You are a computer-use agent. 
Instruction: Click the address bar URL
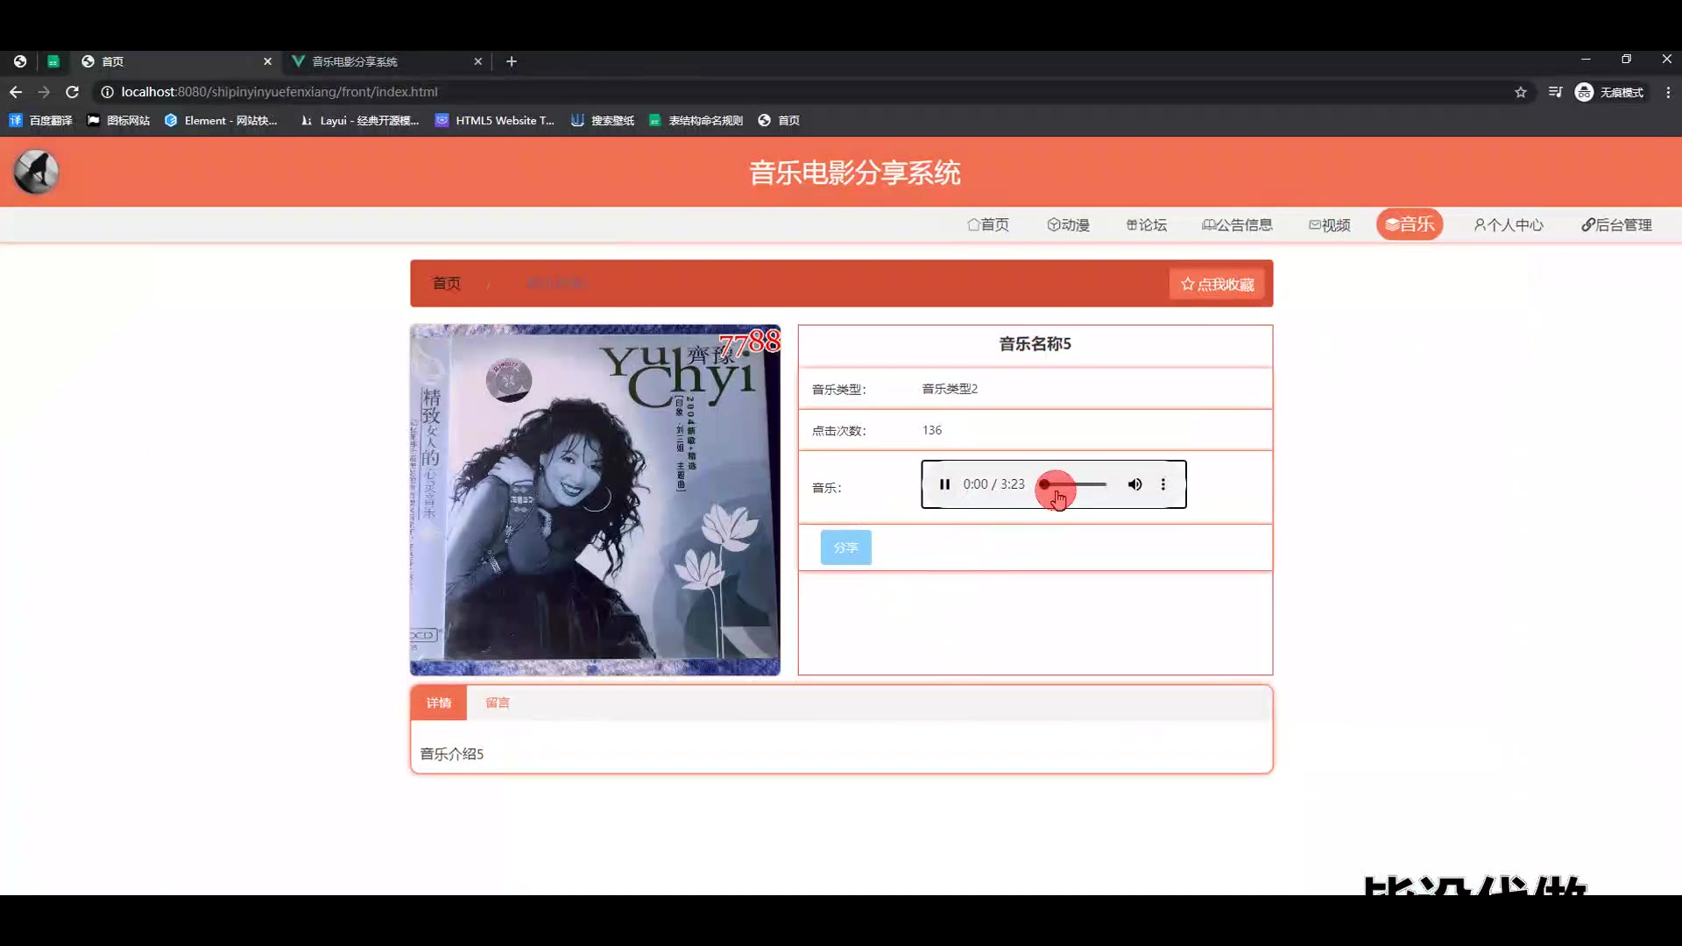click(x=279, y=92)
